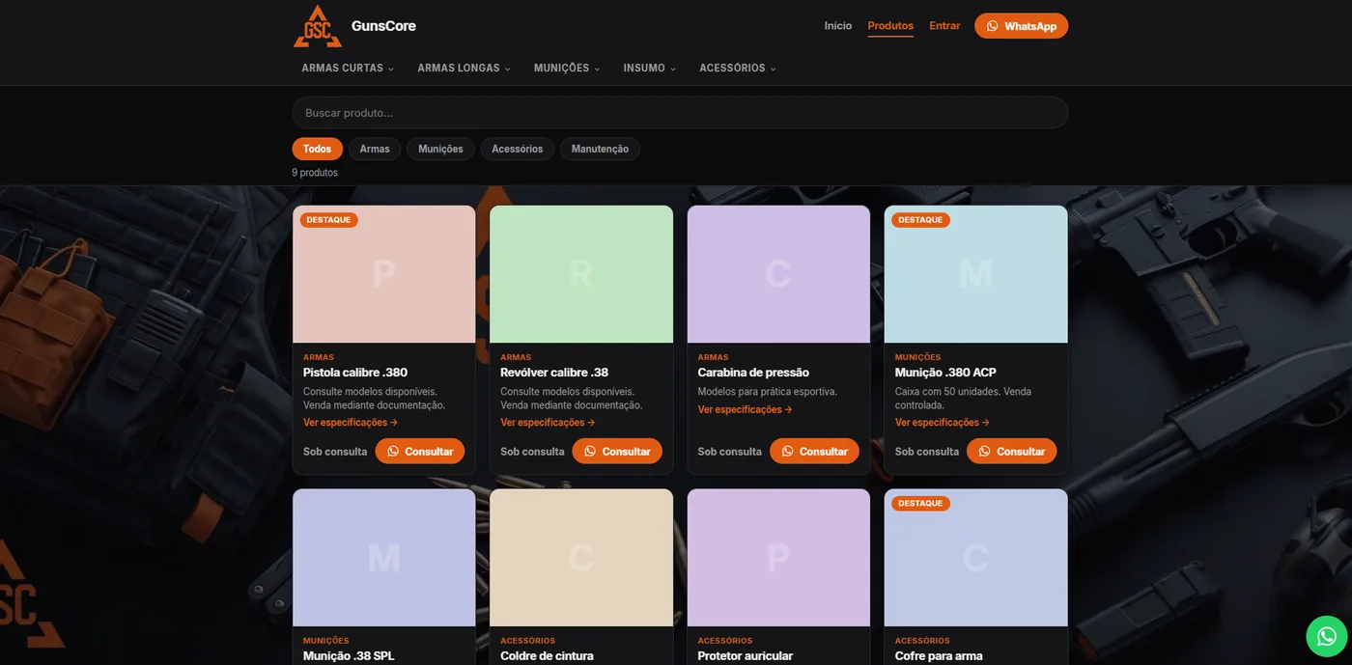Open Munição .380 ACP product image
This screenshot has width=1352, height=665.
pos(975,274)
